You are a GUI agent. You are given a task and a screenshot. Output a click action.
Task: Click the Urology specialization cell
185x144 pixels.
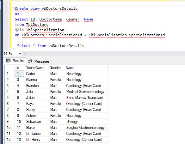(x=86, y=122)
